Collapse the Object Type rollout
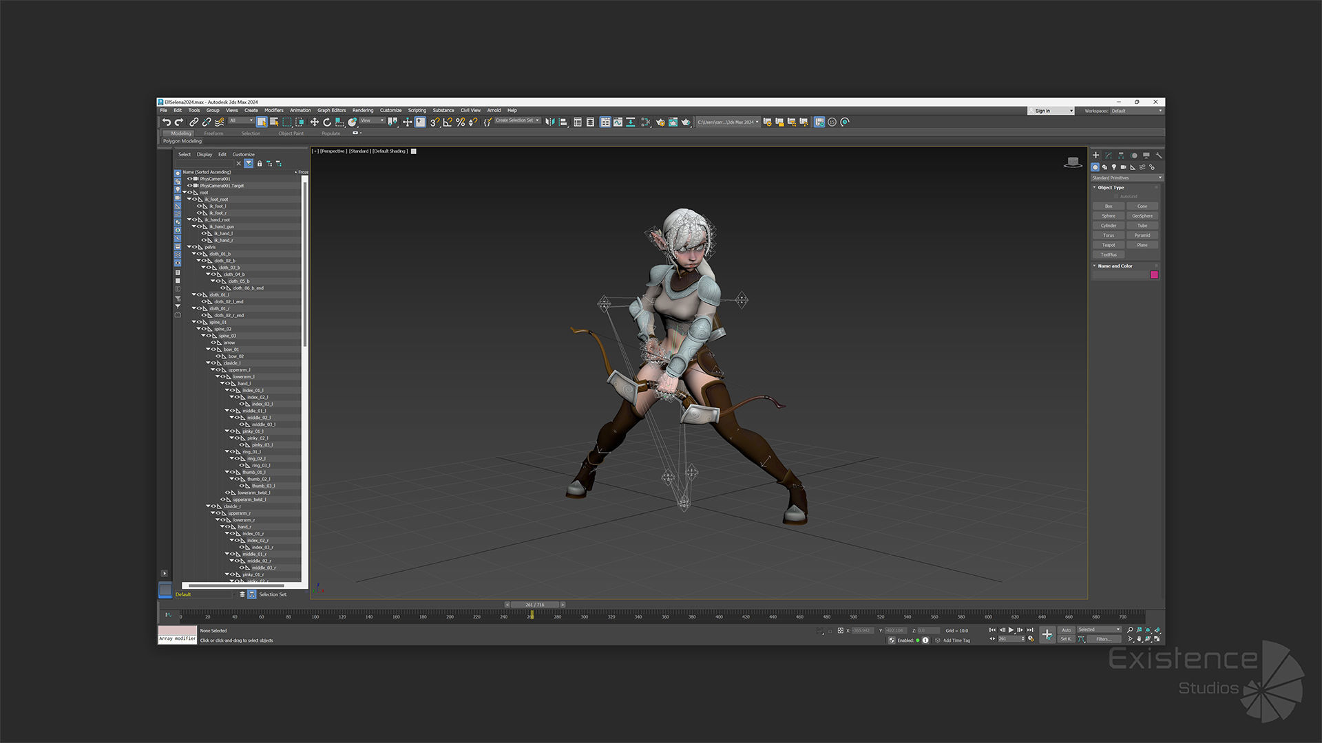Image resolution: width=1322 pixels, height=743 pixels. click(x=1110, y=188)
